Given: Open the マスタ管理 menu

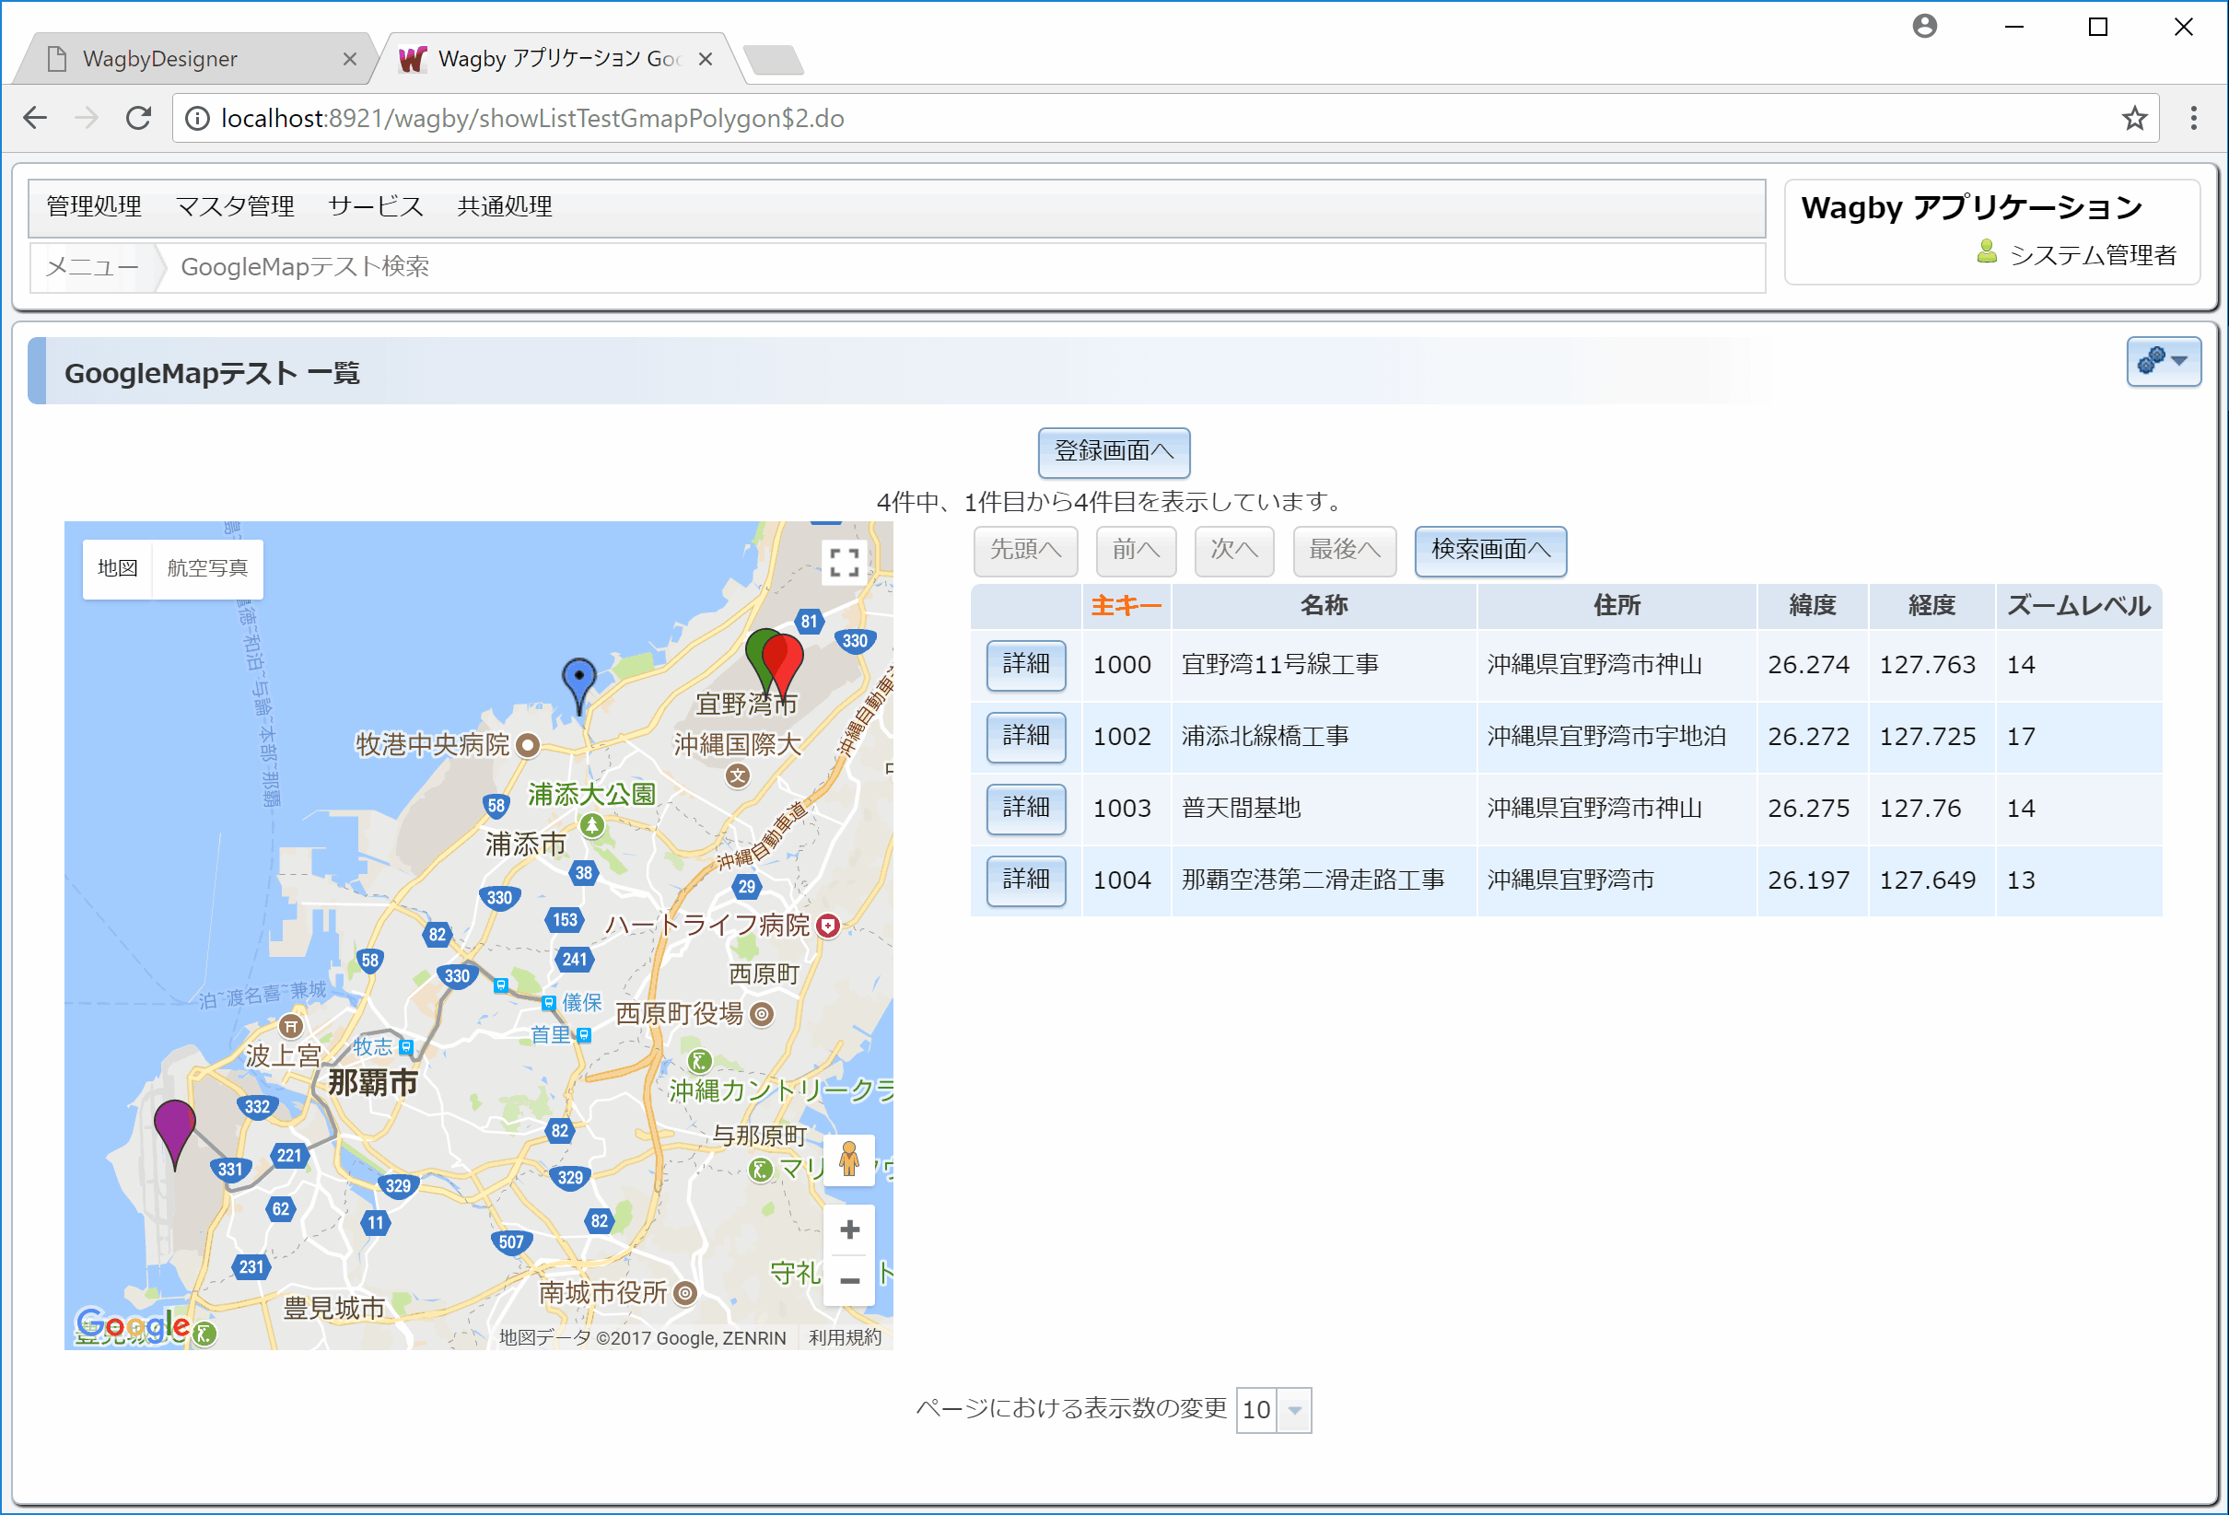Looking at the screenshot, I should pyautogui.click(x=235, y=206).
